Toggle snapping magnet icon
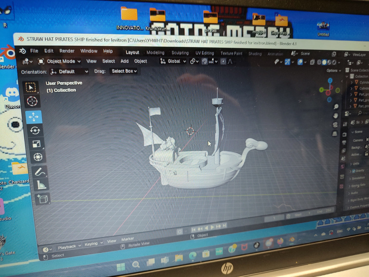The image size is (369, 277). [204, 61]
